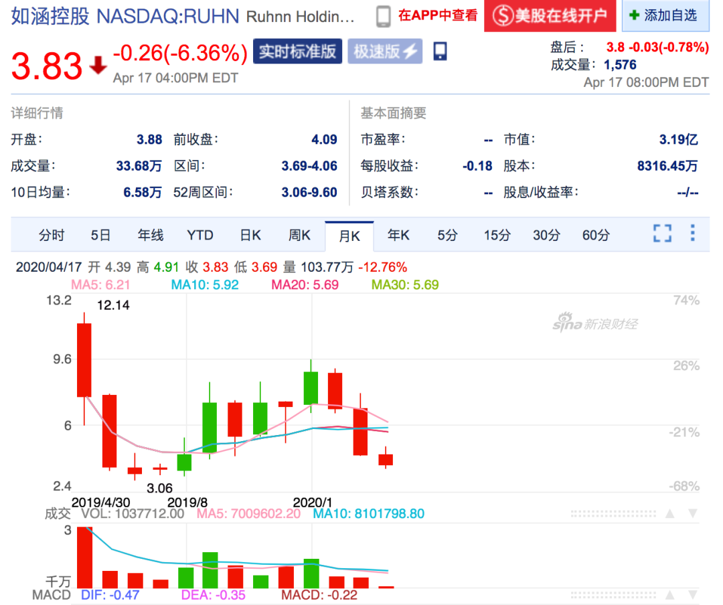
Task: Click the volume MA5: 7009602.20 label
Action: pos(248,514)
